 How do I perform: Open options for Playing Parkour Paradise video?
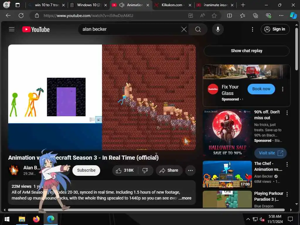[x=287, y=194]
